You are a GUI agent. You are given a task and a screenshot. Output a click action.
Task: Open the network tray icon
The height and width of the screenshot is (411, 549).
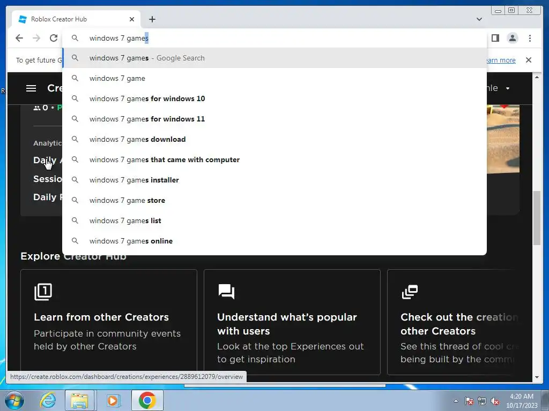pos(482,401)
